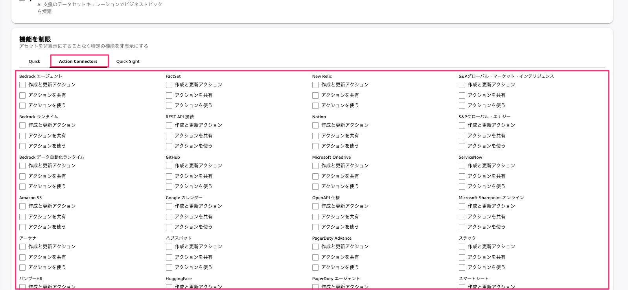Check アクションを共有 for REST API 接続

click(x=169, y=136)
